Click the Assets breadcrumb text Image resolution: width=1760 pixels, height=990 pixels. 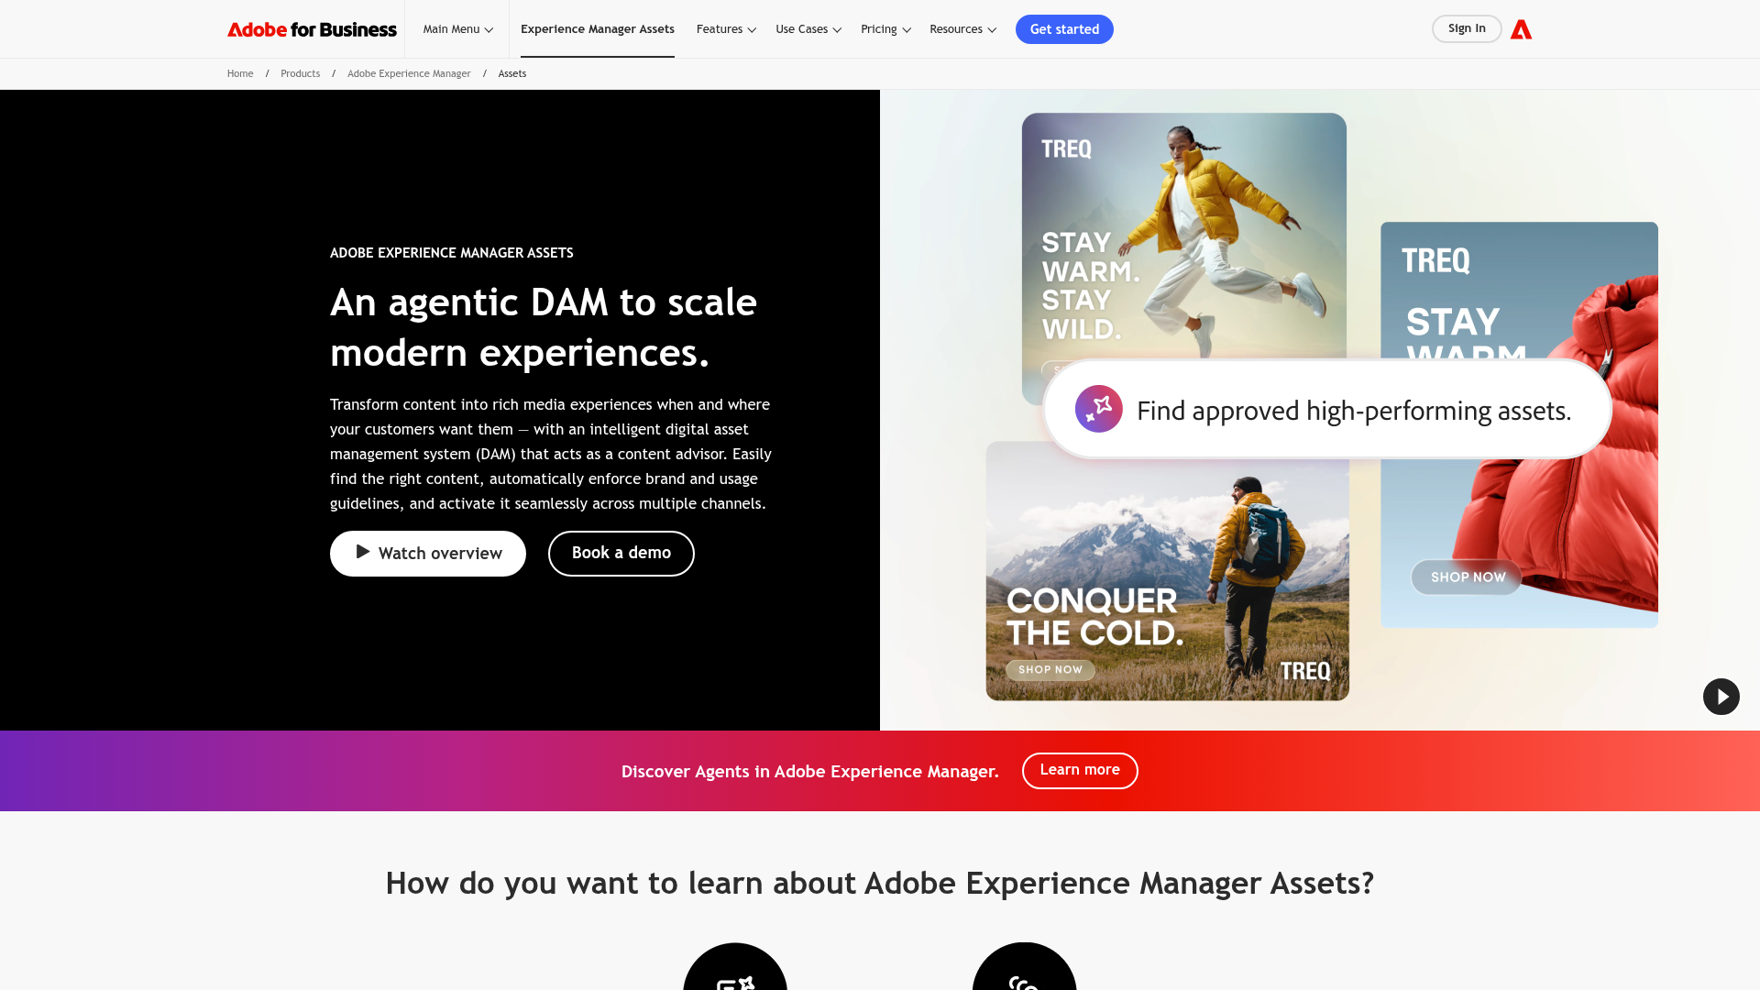click(x=512, y=73)
